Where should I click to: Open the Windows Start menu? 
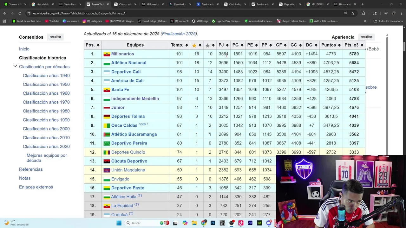click(119, 223)
